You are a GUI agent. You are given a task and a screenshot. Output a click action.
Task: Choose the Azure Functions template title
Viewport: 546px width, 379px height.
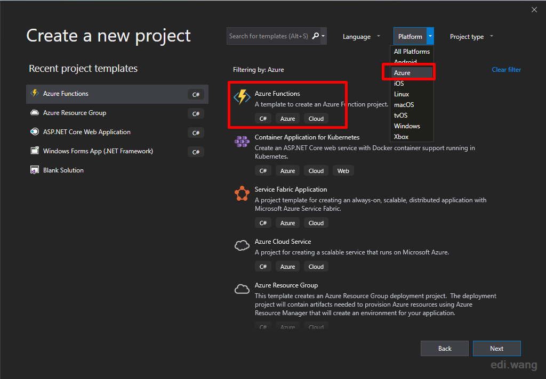coord(277,94)
